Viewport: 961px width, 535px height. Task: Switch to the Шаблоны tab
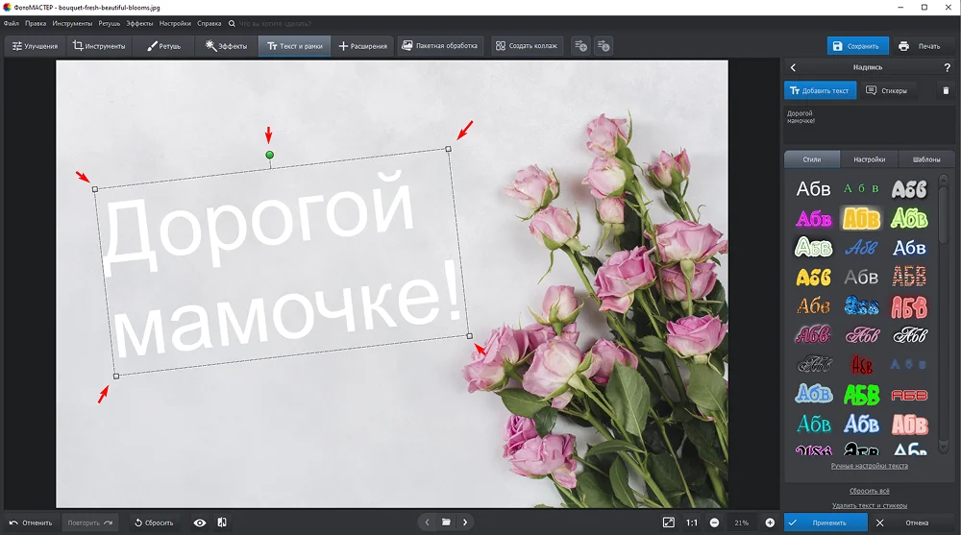[926, 159]
